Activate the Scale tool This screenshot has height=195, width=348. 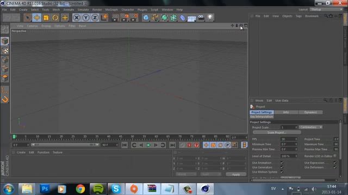pos(46,17)
